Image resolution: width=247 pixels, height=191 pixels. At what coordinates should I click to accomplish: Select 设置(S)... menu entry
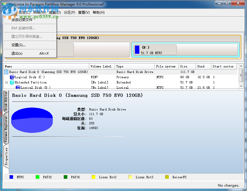coord(30,45)
